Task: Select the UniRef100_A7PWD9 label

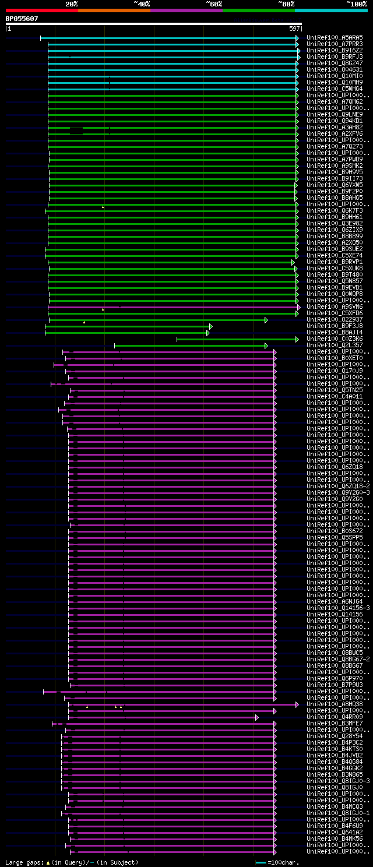Action: point(335,159)
